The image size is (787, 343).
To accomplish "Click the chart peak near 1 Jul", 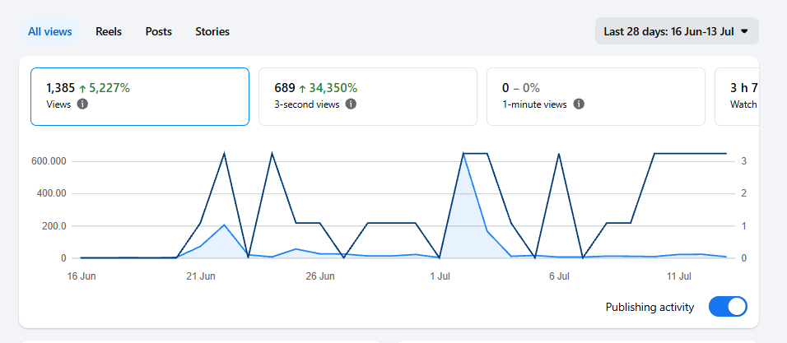I will click(x=463, y=154).
